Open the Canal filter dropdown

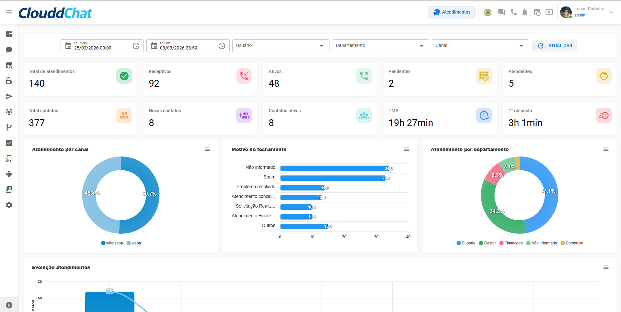tap(480, 46)
